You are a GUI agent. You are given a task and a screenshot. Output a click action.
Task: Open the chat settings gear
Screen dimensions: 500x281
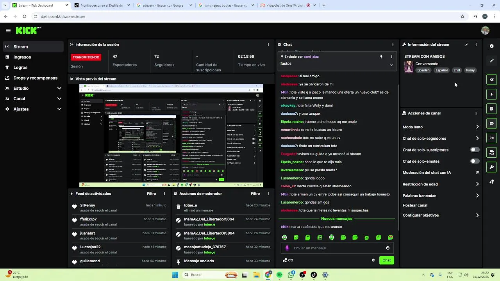(373, 260)
